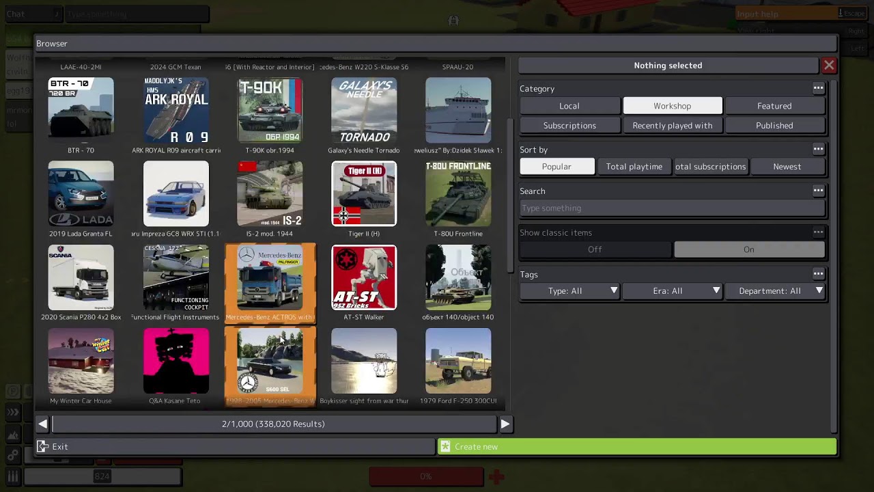Choose the AT-ST Walker thumbnail
The height and width of the screenshot is (492, 874).
click(364, 277)
